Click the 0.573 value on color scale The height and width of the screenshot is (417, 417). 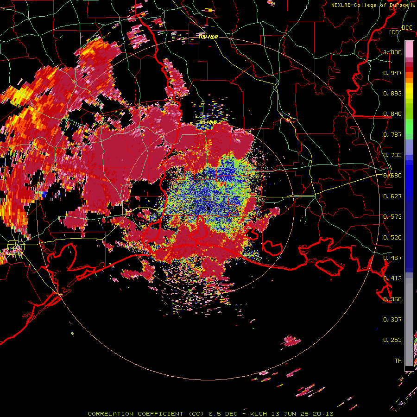[x=392, y=217]
